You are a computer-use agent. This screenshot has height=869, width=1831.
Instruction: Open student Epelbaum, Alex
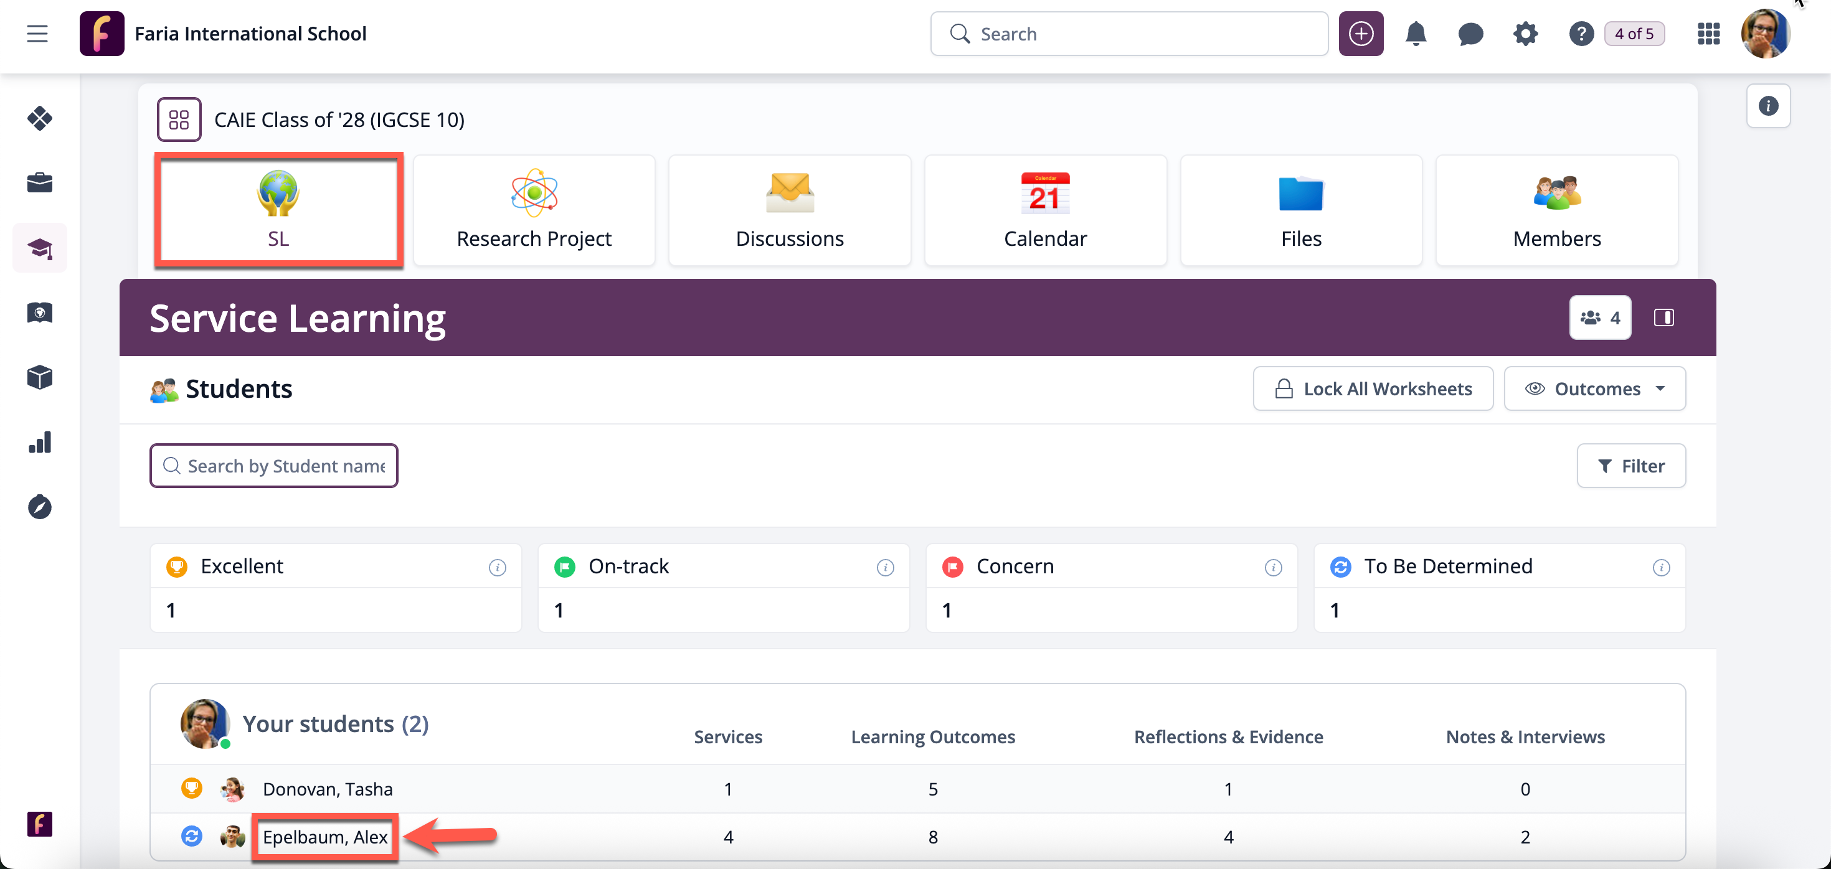pyautogui.click(x=325, y=837)
